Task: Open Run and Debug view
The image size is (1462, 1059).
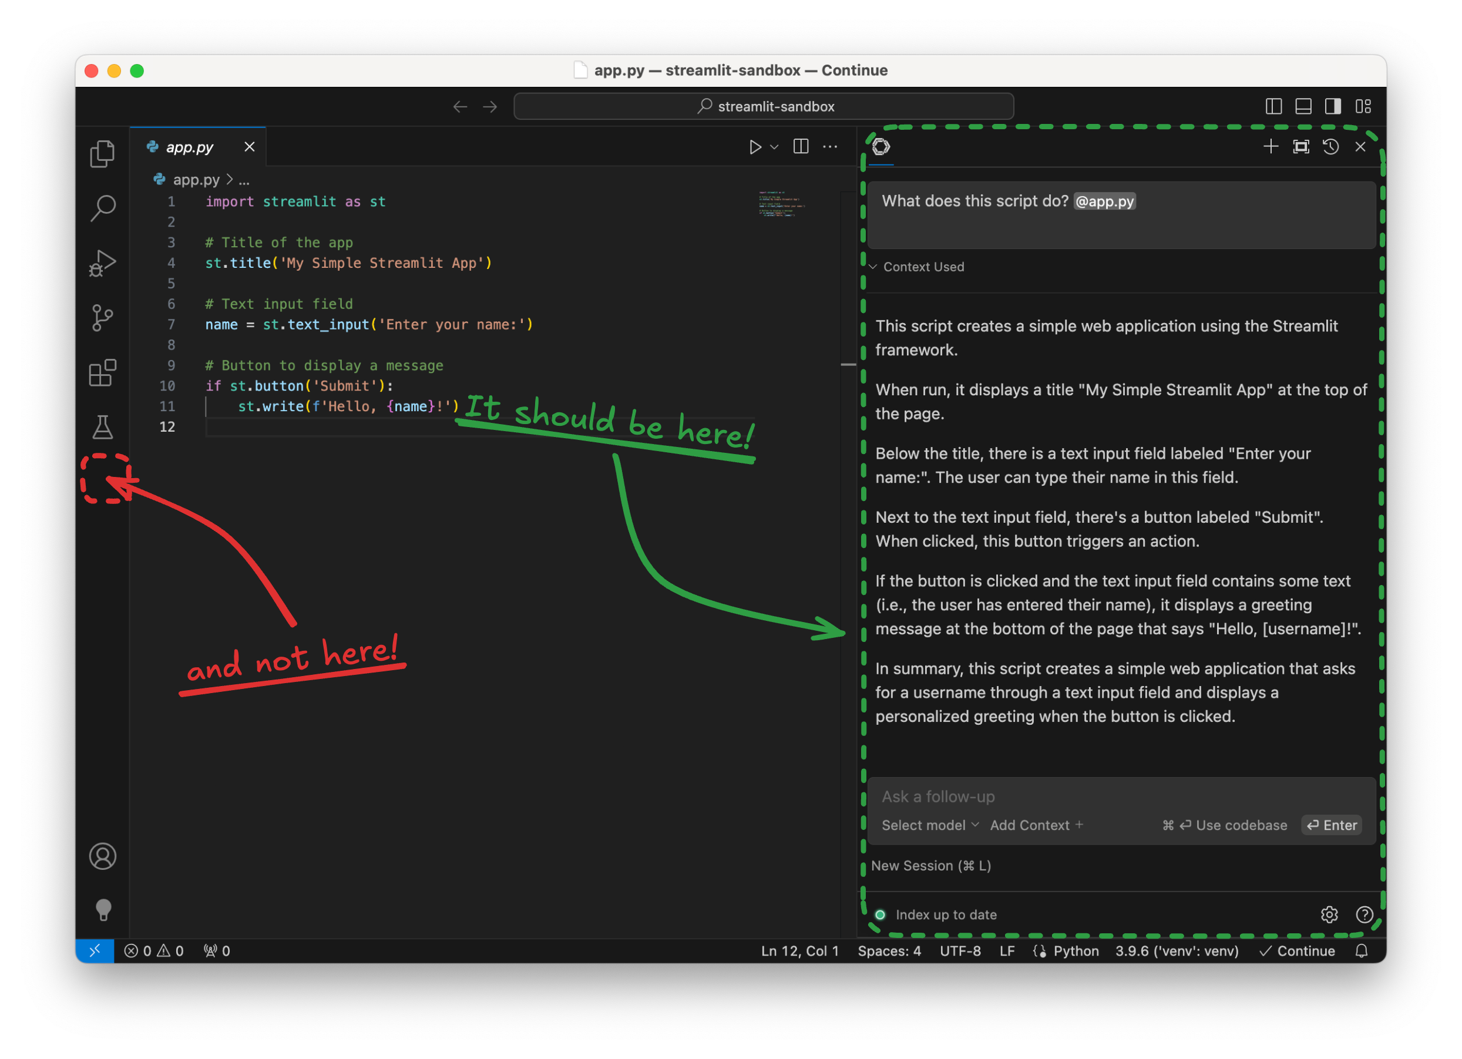Action: (x=102, y=263)
